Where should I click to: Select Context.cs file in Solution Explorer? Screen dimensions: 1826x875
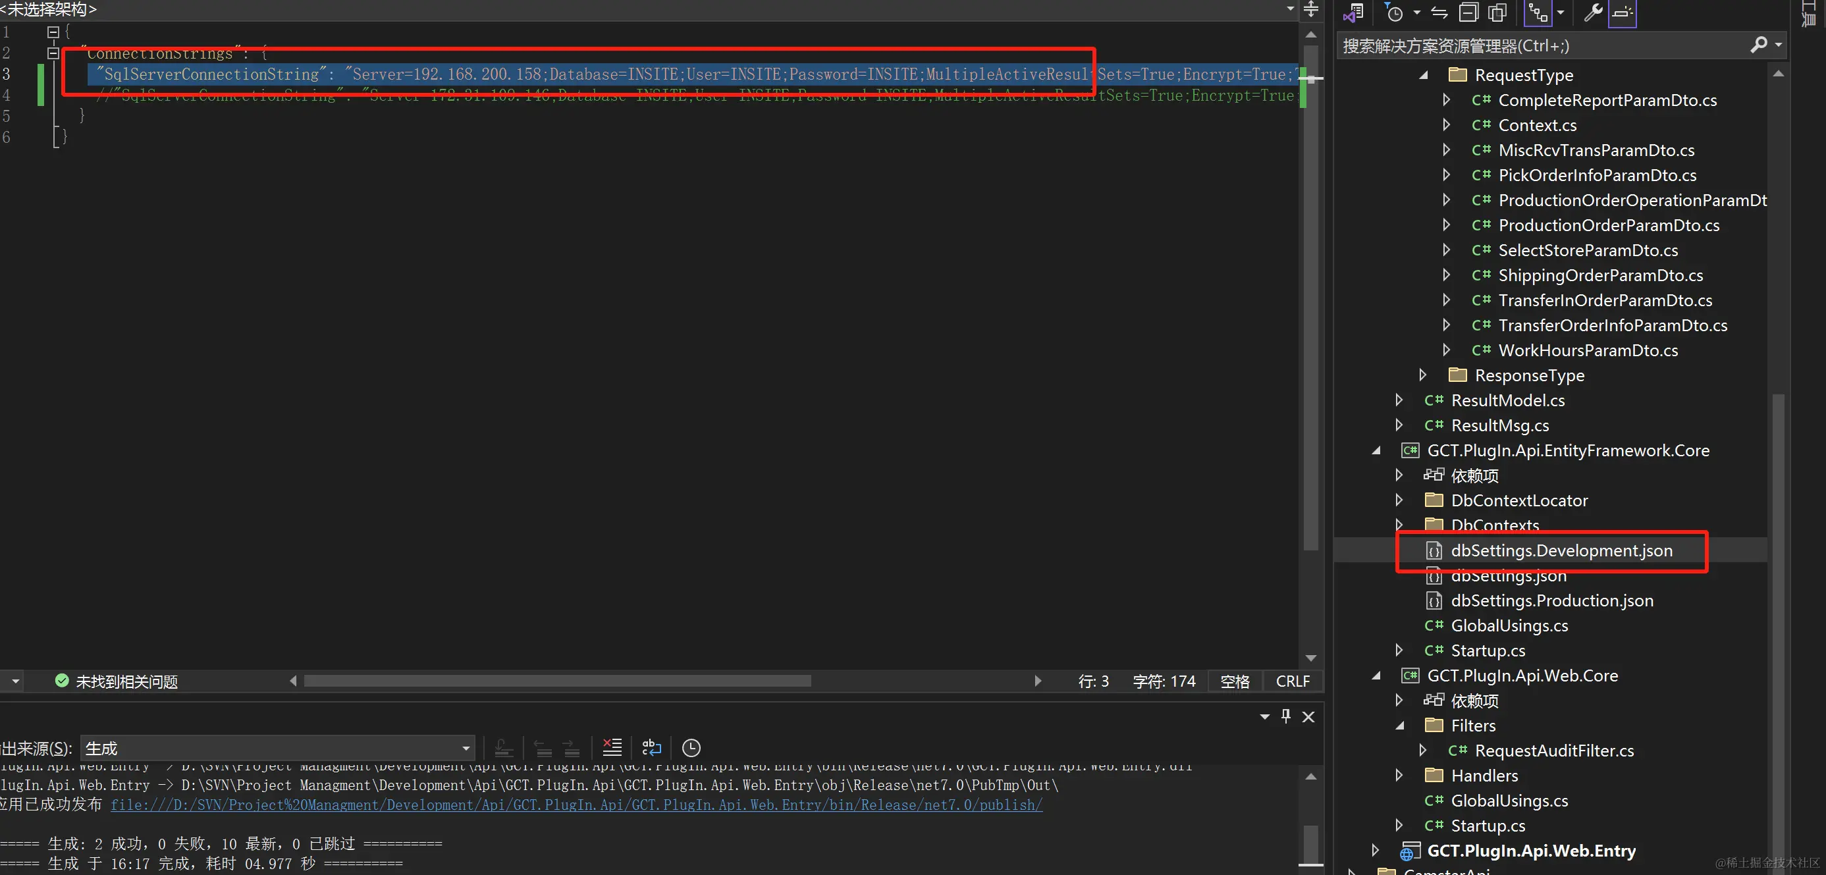coord(1537,125)
